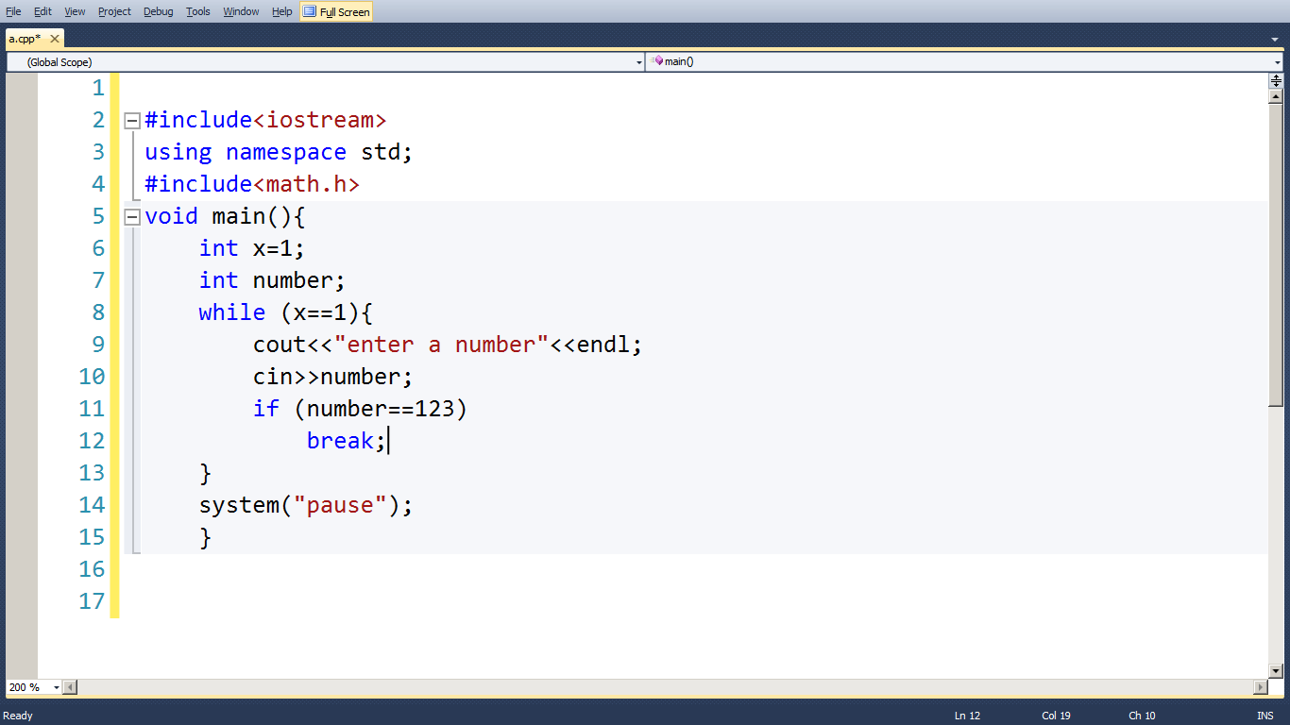Collapse the void main() block
This screenshot has width=1290, height=725.
[x=132, y=217]
